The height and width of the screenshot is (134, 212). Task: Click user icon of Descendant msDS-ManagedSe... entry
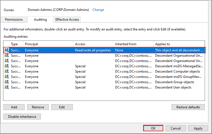(x=6, y=66)
